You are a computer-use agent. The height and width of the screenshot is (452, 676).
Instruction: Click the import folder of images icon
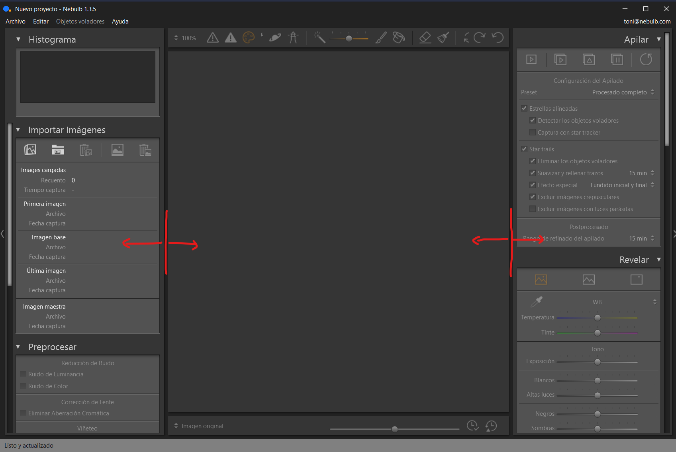[x=58, y=150]
